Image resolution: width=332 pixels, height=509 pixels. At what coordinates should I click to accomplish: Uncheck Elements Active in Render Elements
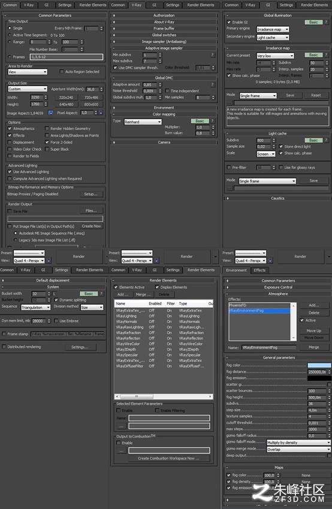point(116,287)
